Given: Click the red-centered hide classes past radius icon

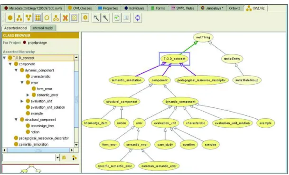Looking at the screenshot, I should click(65, 18).
